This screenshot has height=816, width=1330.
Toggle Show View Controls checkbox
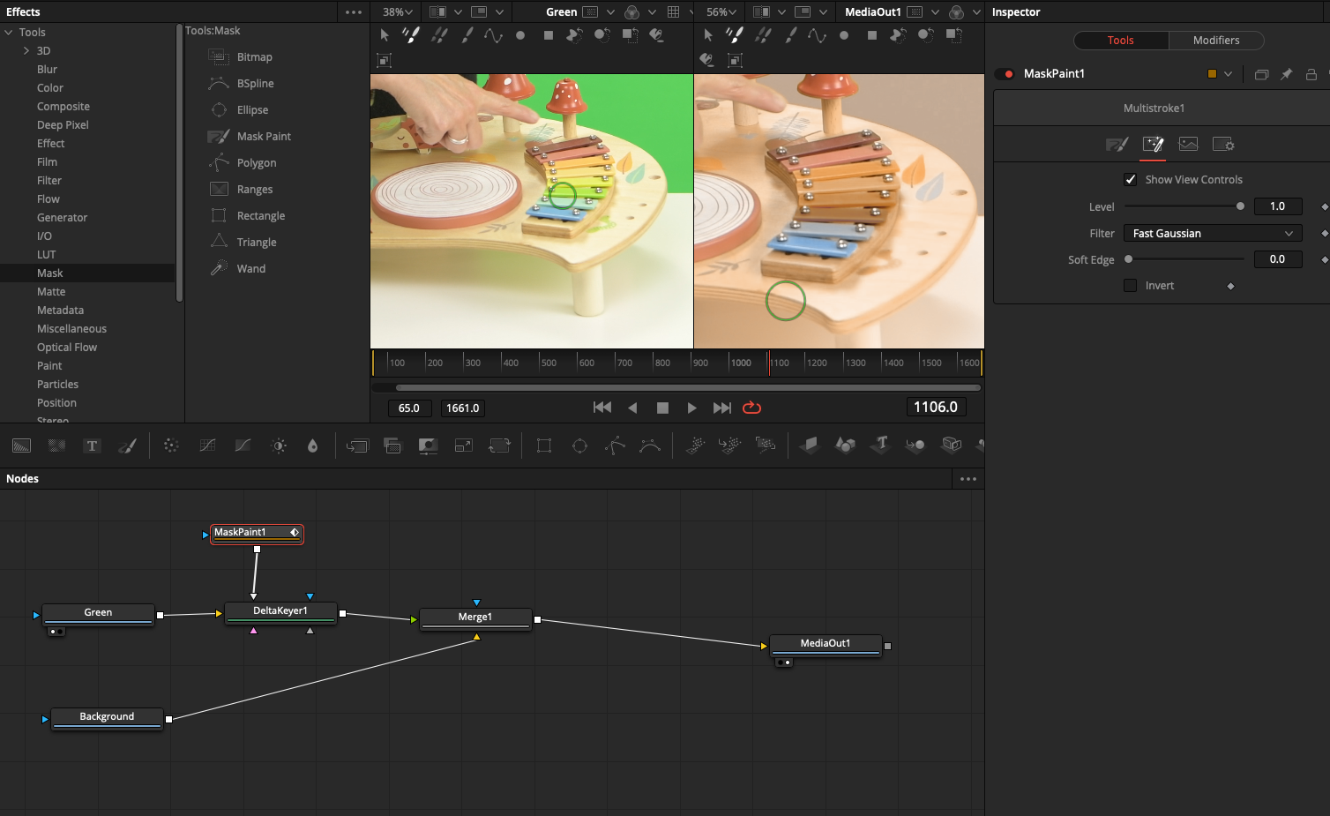tap(1130, 179)
